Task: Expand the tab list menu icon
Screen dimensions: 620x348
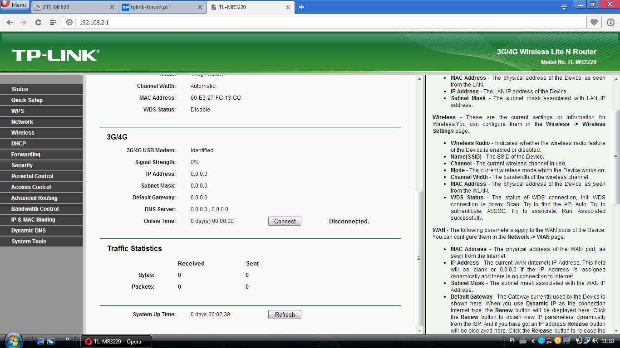Action: [x=564, y=7]
